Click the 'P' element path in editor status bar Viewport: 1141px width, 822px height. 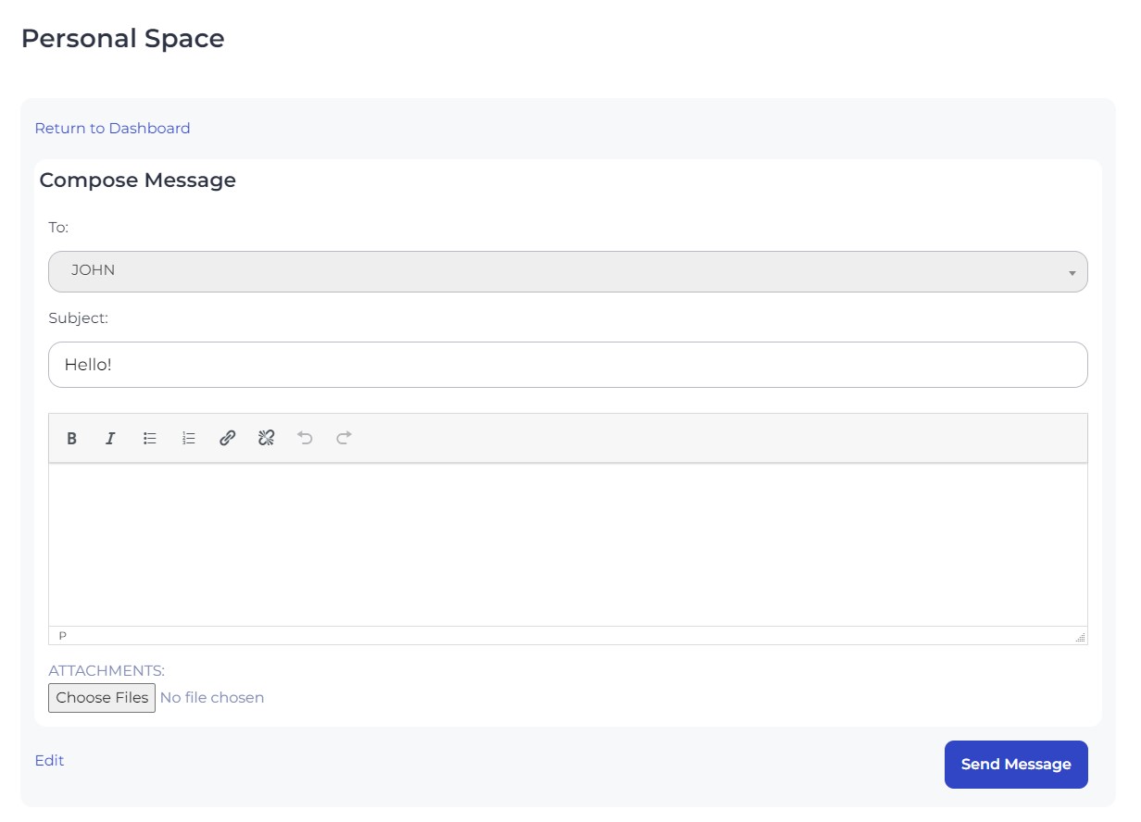pyautogui.click(x=63, y=636)
